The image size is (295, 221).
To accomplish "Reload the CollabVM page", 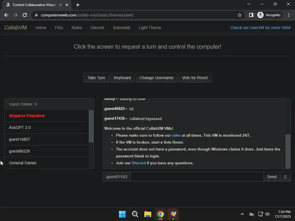I will pyautogui.click(x=25, y=15).
